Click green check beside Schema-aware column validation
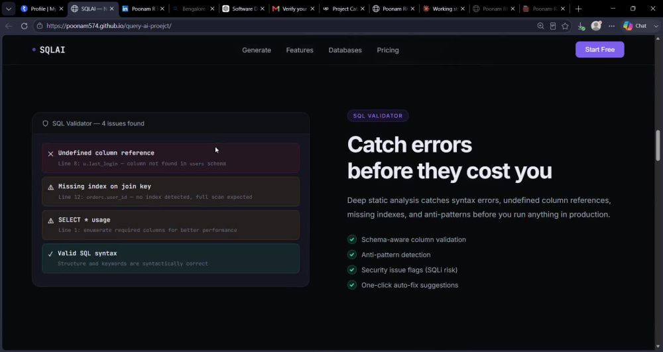Image resolution: width=663 pixels, height=352 pixels. [352, 239]
